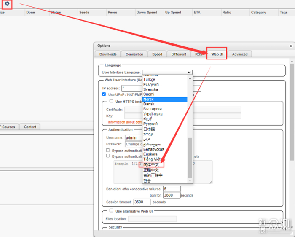Edit the Session timeout field
The width and height of the screenshot is (295, 237).
point(142,202)
